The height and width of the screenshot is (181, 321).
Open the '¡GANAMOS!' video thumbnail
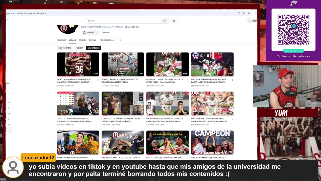point(78,64)
